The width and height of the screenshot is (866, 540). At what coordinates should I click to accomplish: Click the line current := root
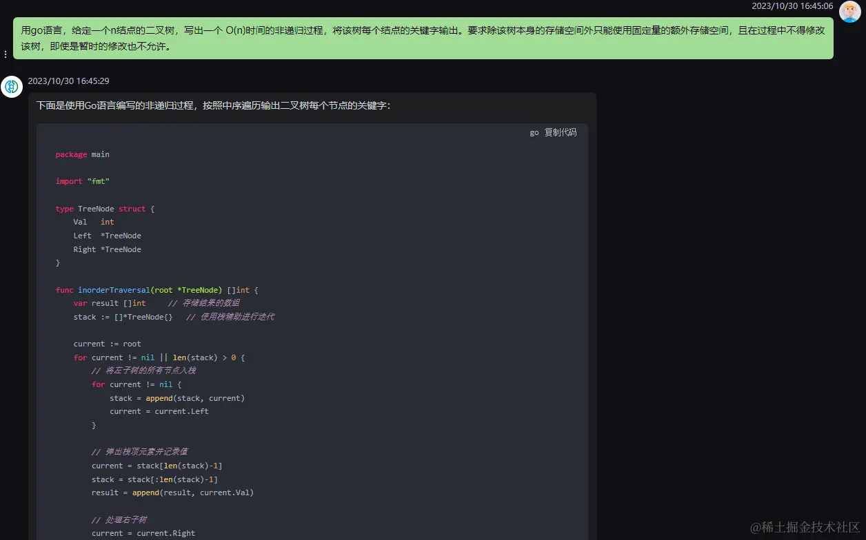point(107,344)
